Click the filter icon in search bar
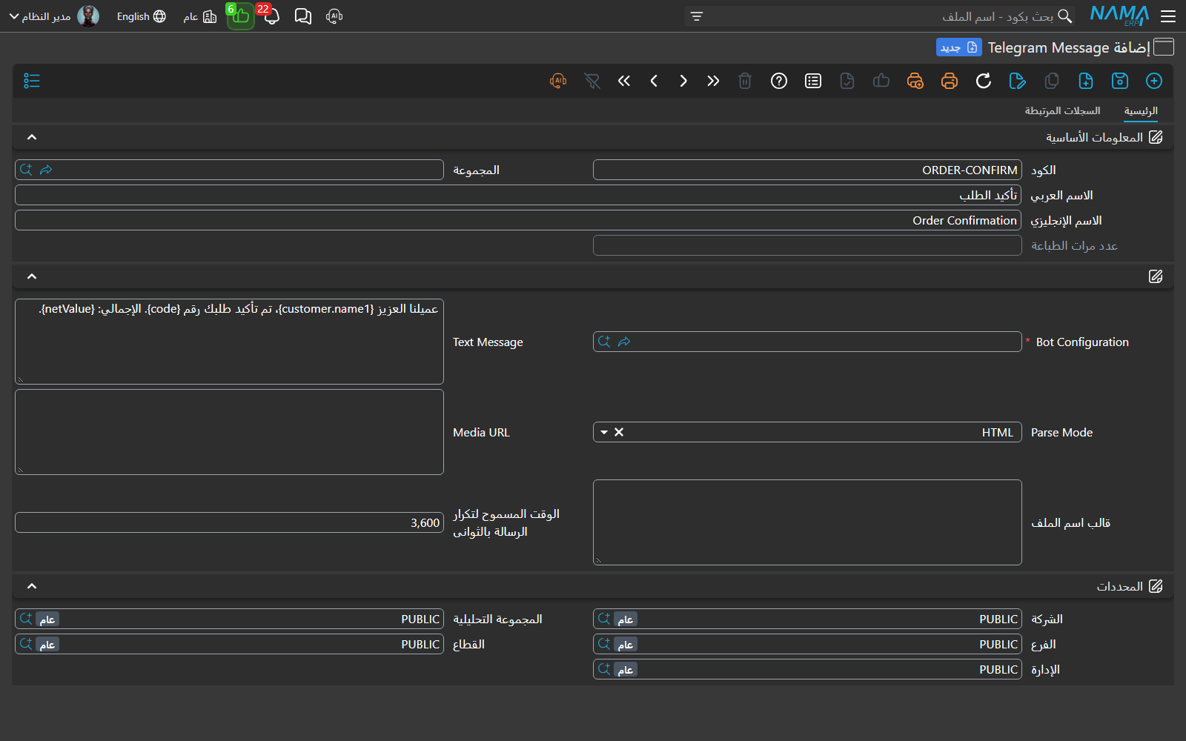The height and width of the screenshot is (741, 1186). tap(697, 16)
